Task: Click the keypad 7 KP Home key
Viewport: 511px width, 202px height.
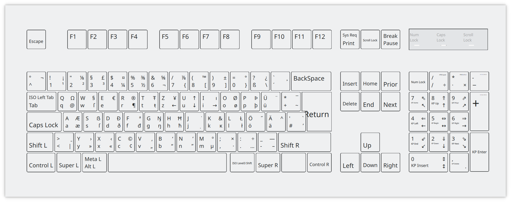Action: coord(418,101)
